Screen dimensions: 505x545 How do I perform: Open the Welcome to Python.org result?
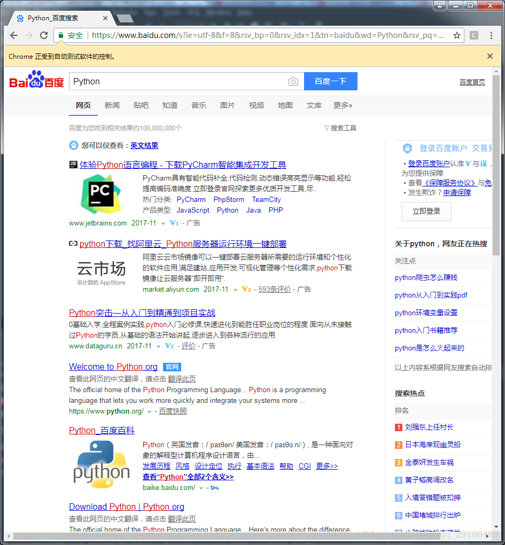113,367
